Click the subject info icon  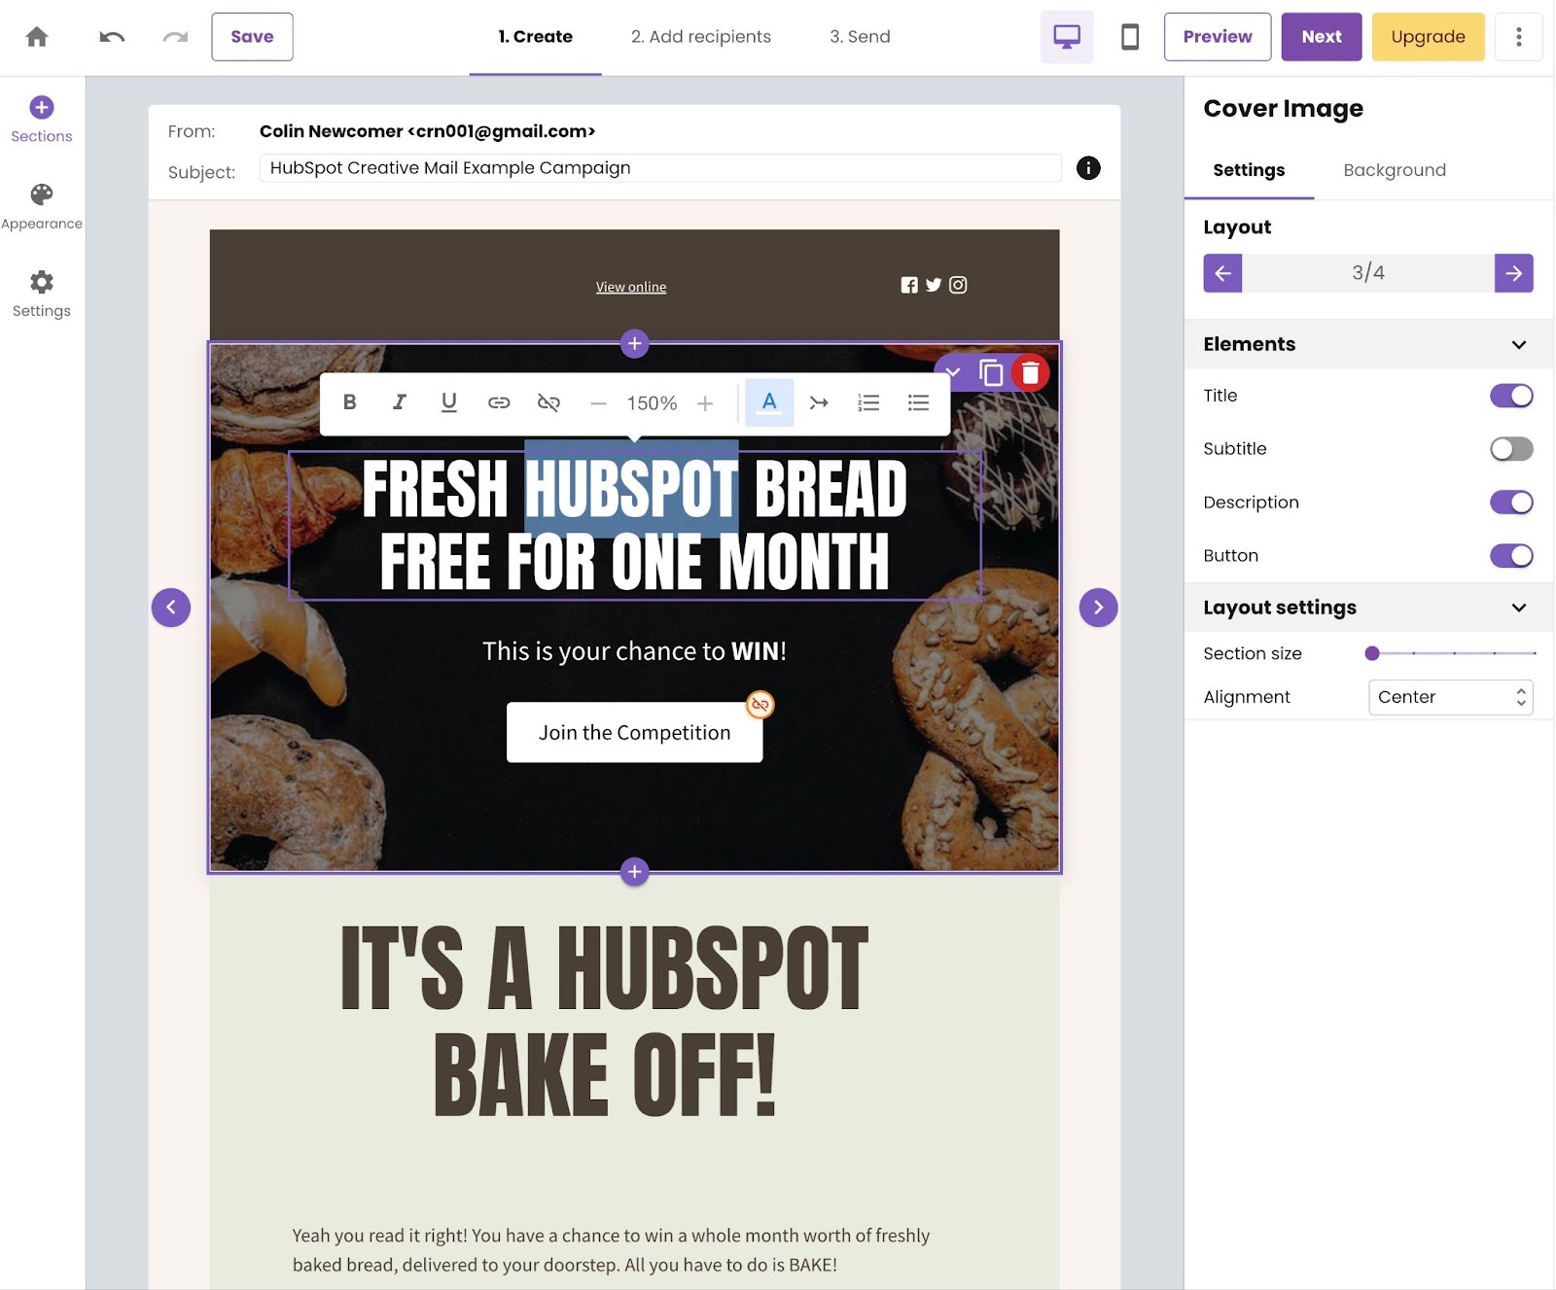(1088, 168)
